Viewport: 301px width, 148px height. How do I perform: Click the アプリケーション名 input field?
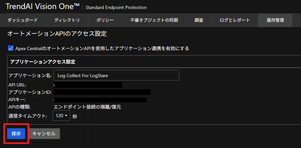(x=116, y=75)
